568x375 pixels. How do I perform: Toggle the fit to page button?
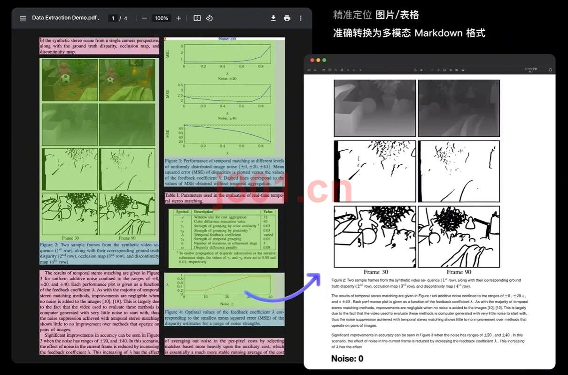197,18
